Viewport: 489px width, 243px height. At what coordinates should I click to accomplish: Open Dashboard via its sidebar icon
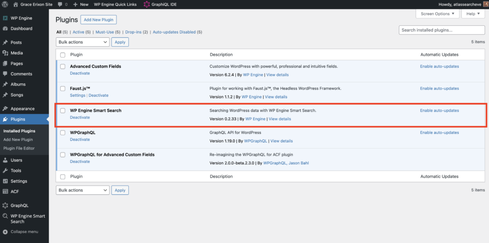point(5,29)
